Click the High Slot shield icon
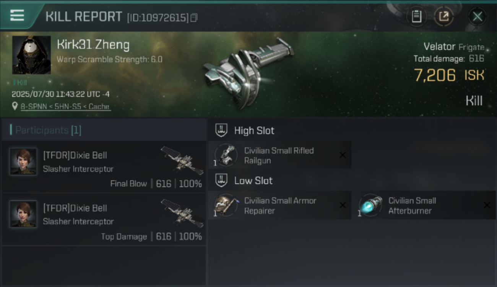The width and height of the screenshot is (497, 287). [x=222, y=130]
